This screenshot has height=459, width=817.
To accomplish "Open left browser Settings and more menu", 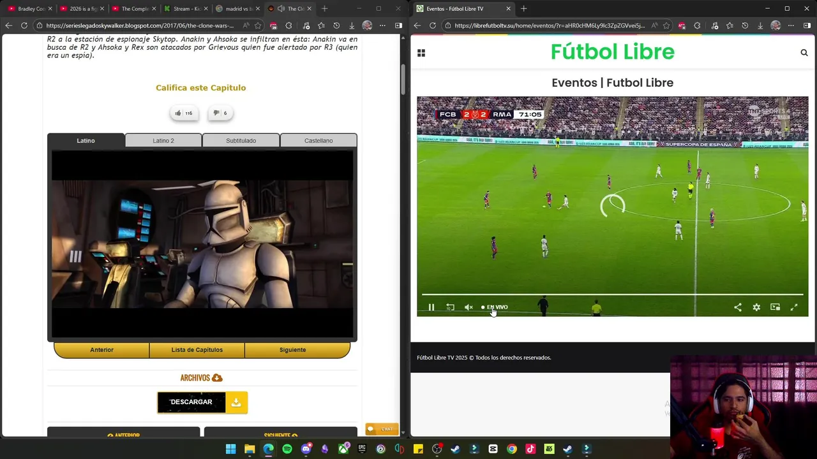I will pos(382,25).
